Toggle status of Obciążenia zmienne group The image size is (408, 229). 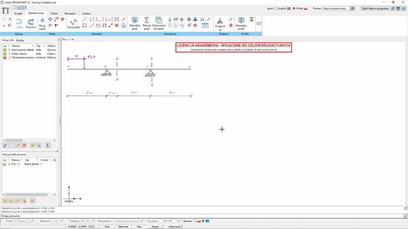(x=4, y=58)
